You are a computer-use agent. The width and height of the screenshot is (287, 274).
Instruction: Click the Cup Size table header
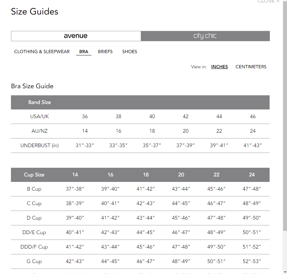[x=34, y=175]
